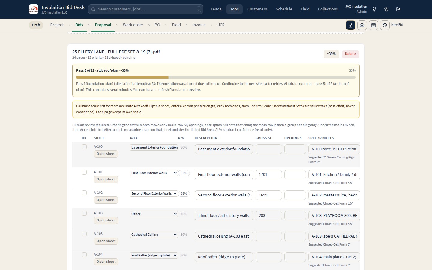Go to Leads in top navigation
This screenshot has width=432, height=270.
216,9
